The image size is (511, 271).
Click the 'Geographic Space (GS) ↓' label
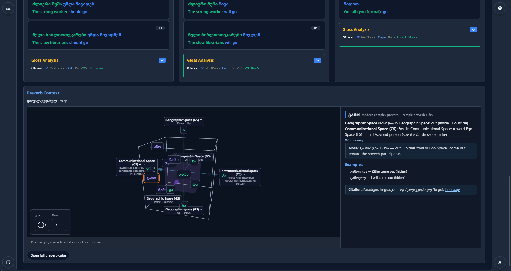(184, 211)
